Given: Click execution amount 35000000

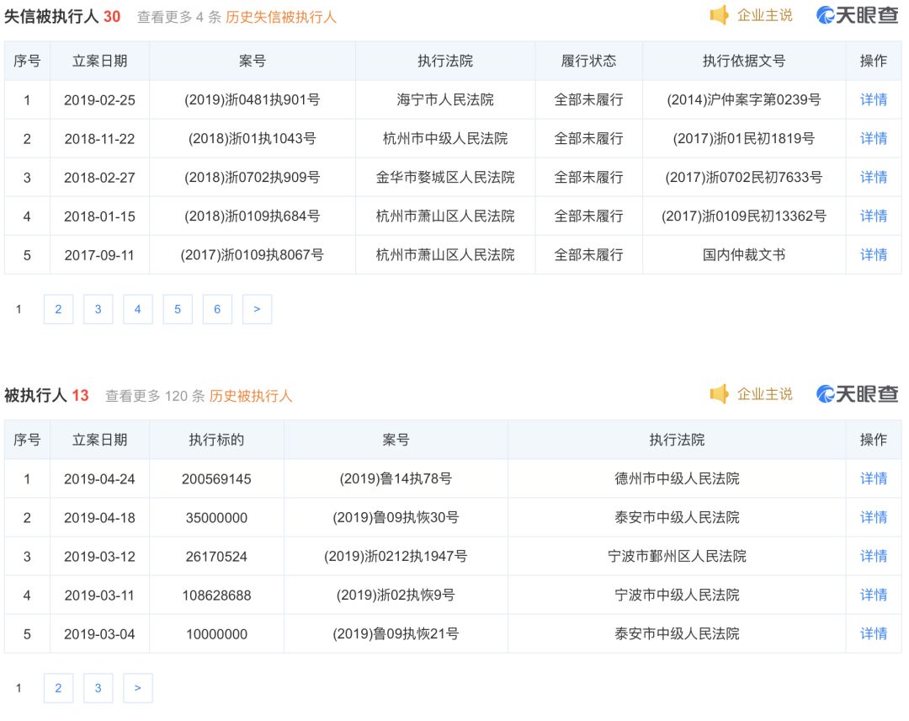Looking at the screenshot, I should pos(216,518).
